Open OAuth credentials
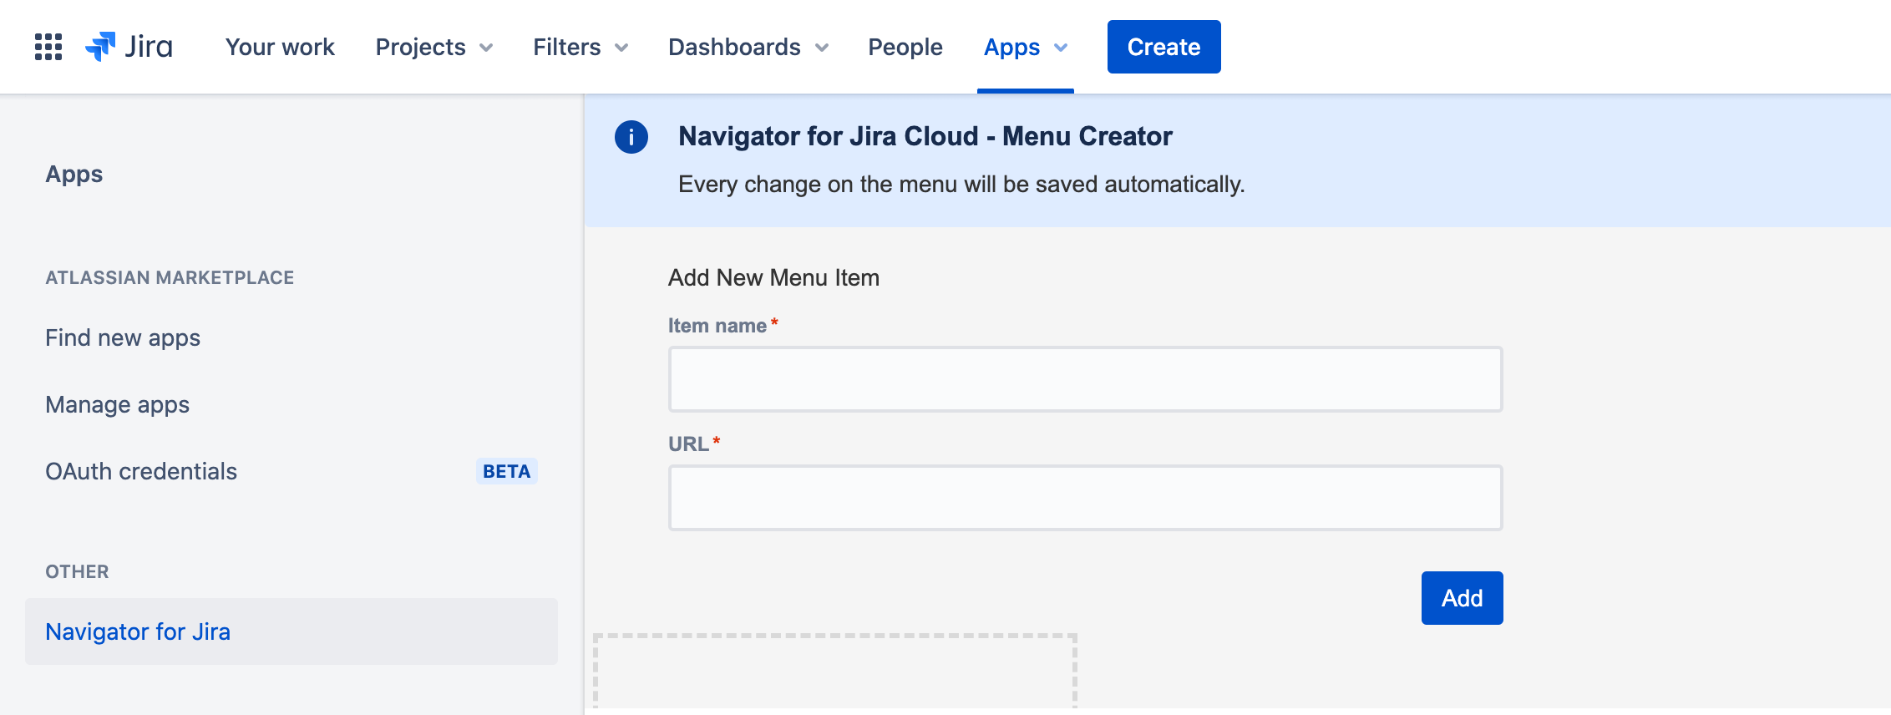The height and width of the screenshot is (715, 1891). 141,471
